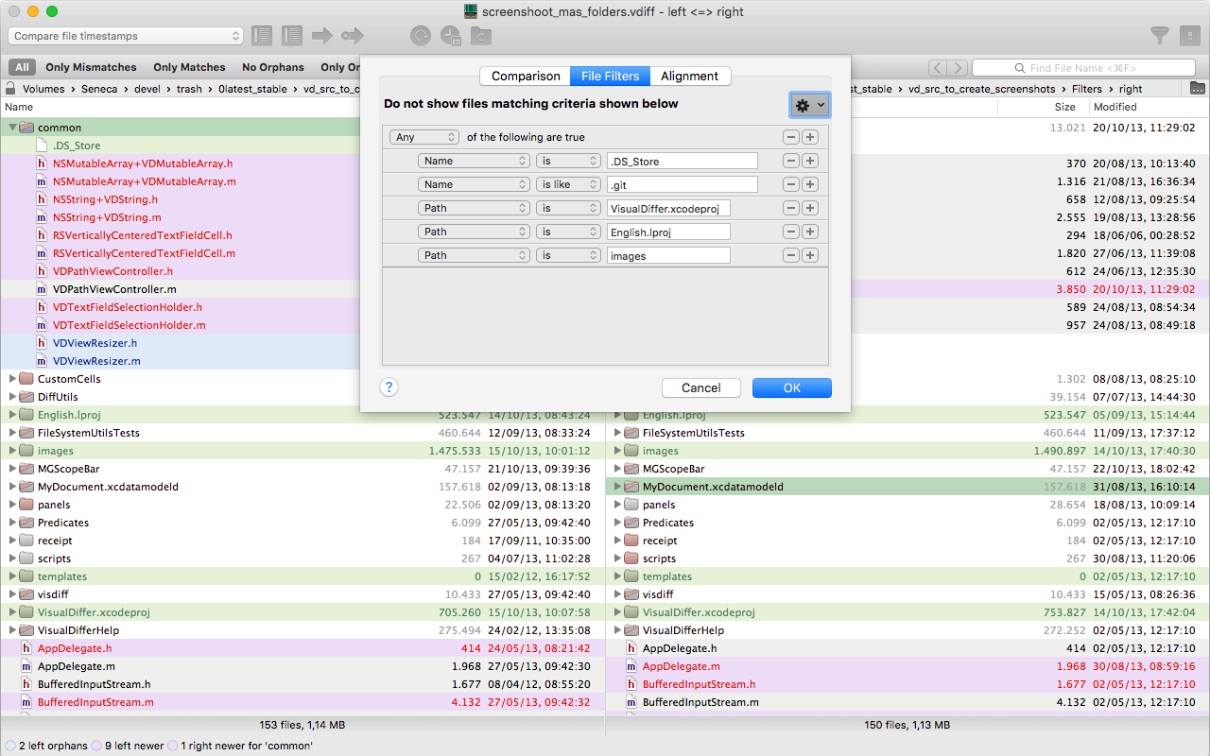Click the document proxy icon in title bar
Screen dimensions: 1210x756
tap(471, 11)
